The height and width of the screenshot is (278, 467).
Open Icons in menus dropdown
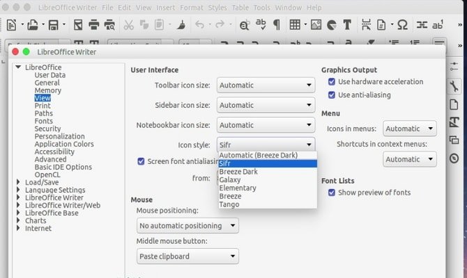click(x=410, y=129)
